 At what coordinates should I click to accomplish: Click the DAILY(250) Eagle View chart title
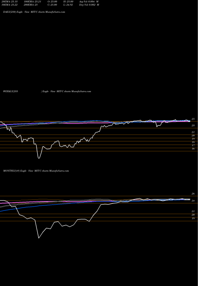(x=34, y=12)
